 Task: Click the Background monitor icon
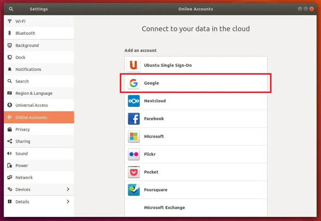(10, 45)
